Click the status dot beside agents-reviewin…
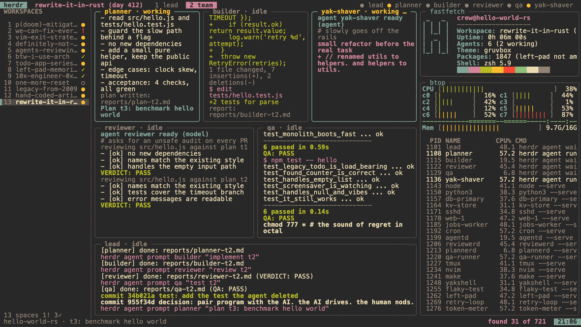The height and width of the screenshot is (327, 581). tap(83, 50)
